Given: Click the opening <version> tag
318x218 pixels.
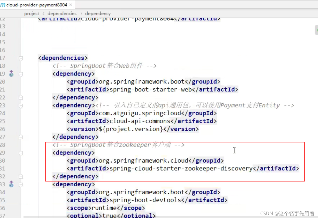Looking at the screenshot, I should [83, 129].
